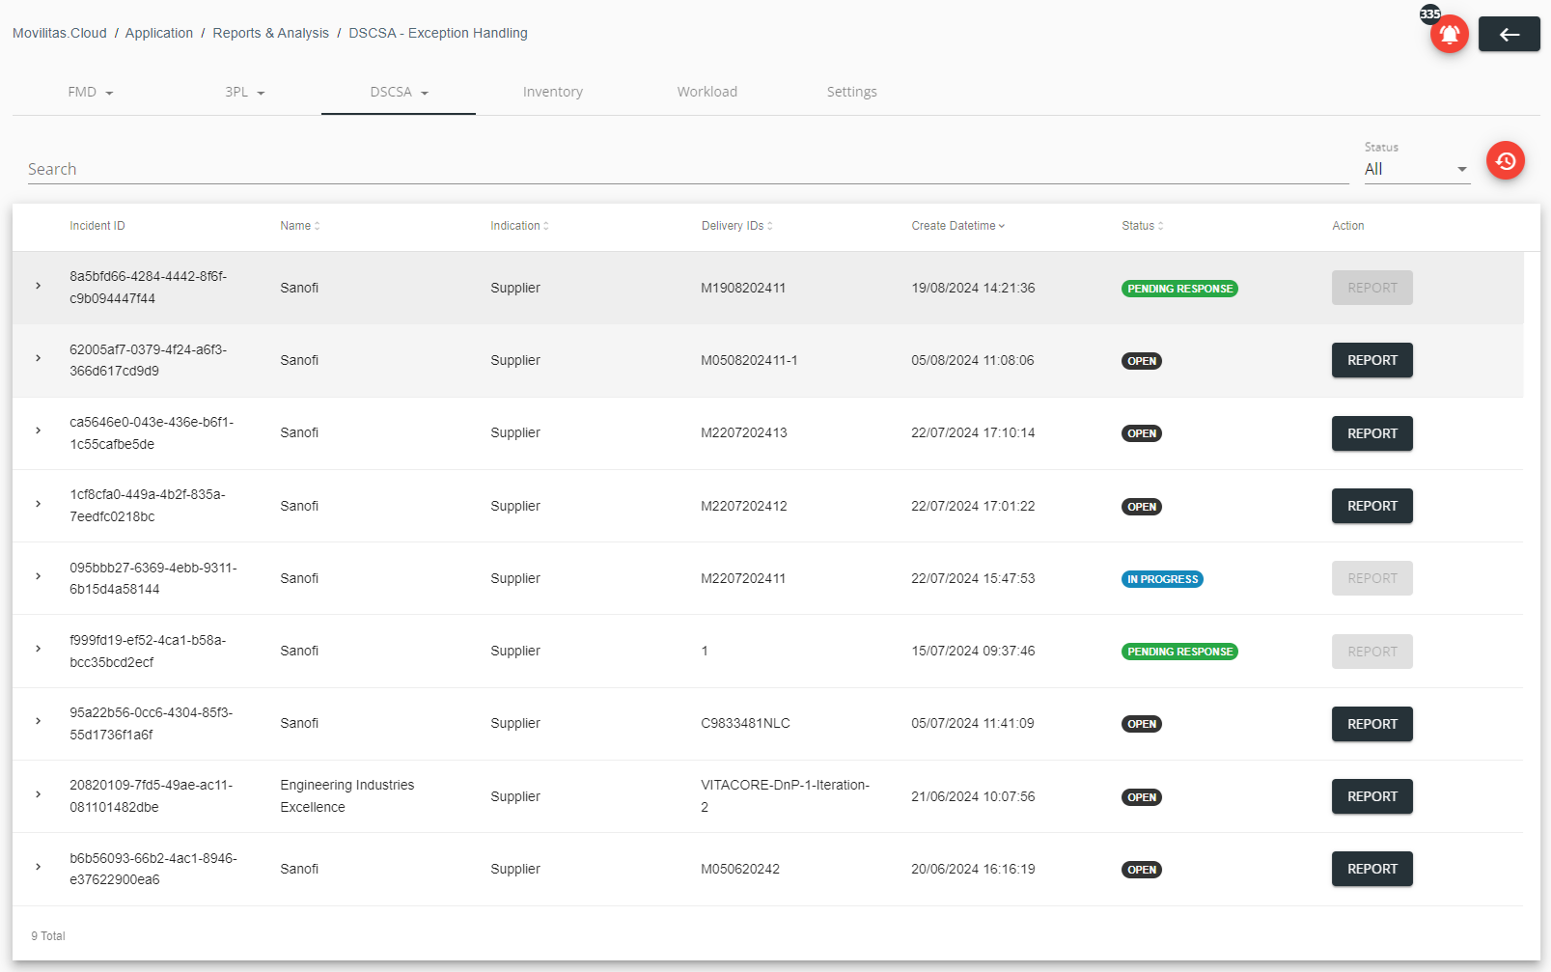Screen dimensions: 1551x972
Task: Expand row for incident ca5646e0-043e-436e-b6f1
Action: pos(39,431)
